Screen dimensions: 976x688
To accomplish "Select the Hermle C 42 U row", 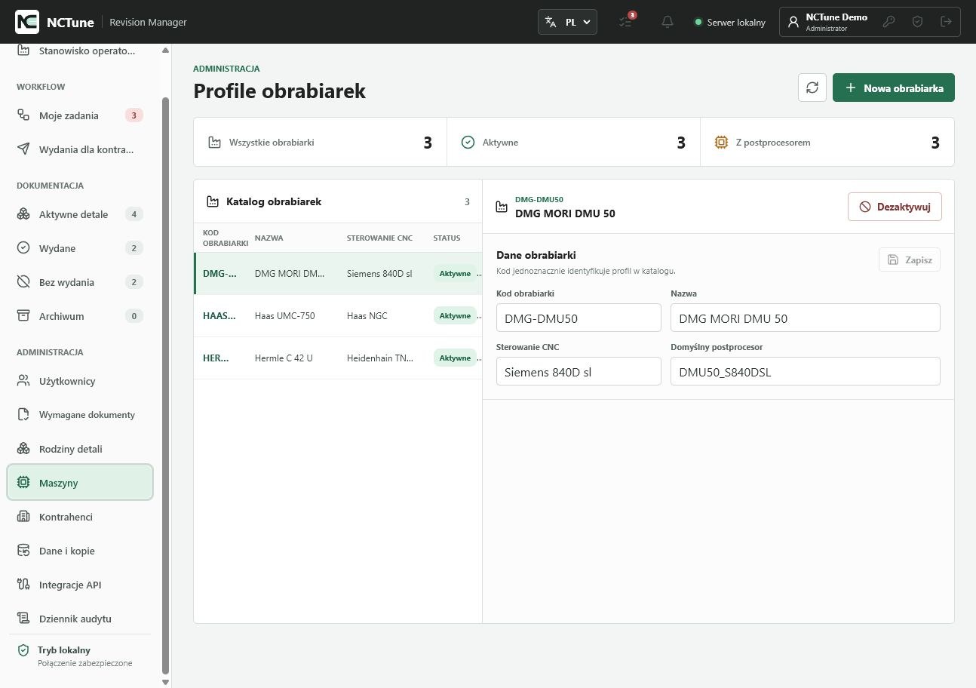I will tap(338, 358).
